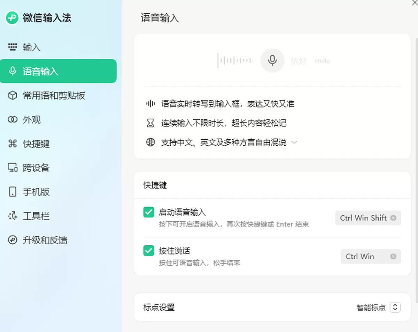
Task: Click the grey Hello sample text
Action: click(322, 61)
